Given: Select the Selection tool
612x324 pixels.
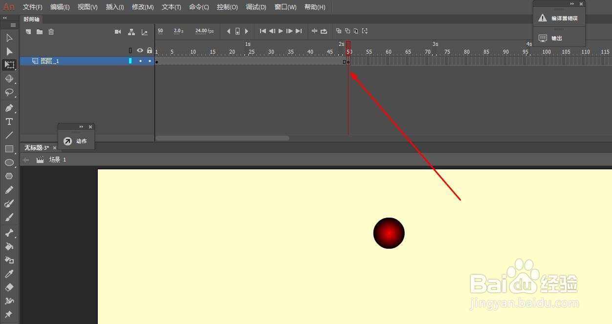Looking at the screenshot, I should click(9, 38).
